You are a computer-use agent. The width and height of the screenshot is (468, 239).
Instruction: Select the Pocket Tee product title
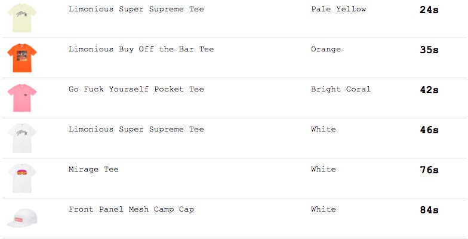click(x=136, y=89)
